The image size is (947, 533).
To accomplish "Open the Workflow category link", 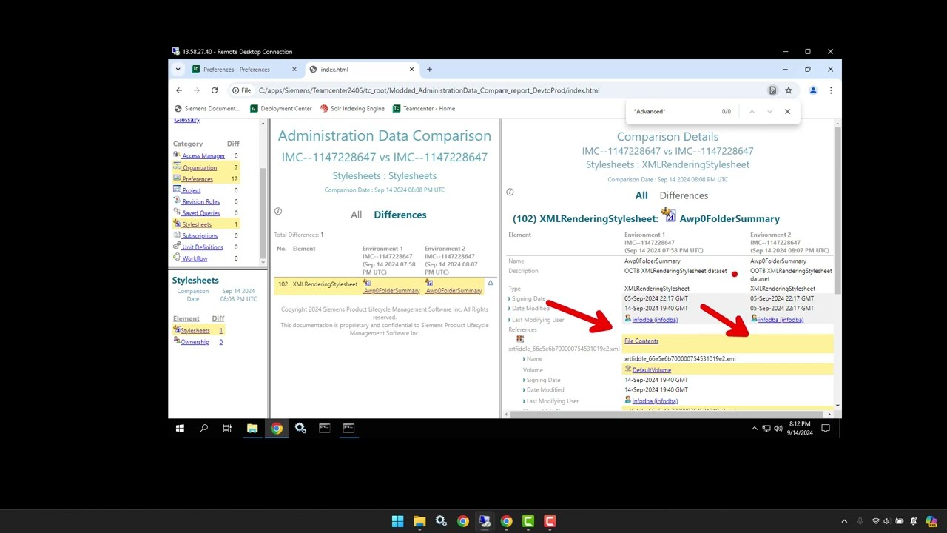I will [195, 259].
